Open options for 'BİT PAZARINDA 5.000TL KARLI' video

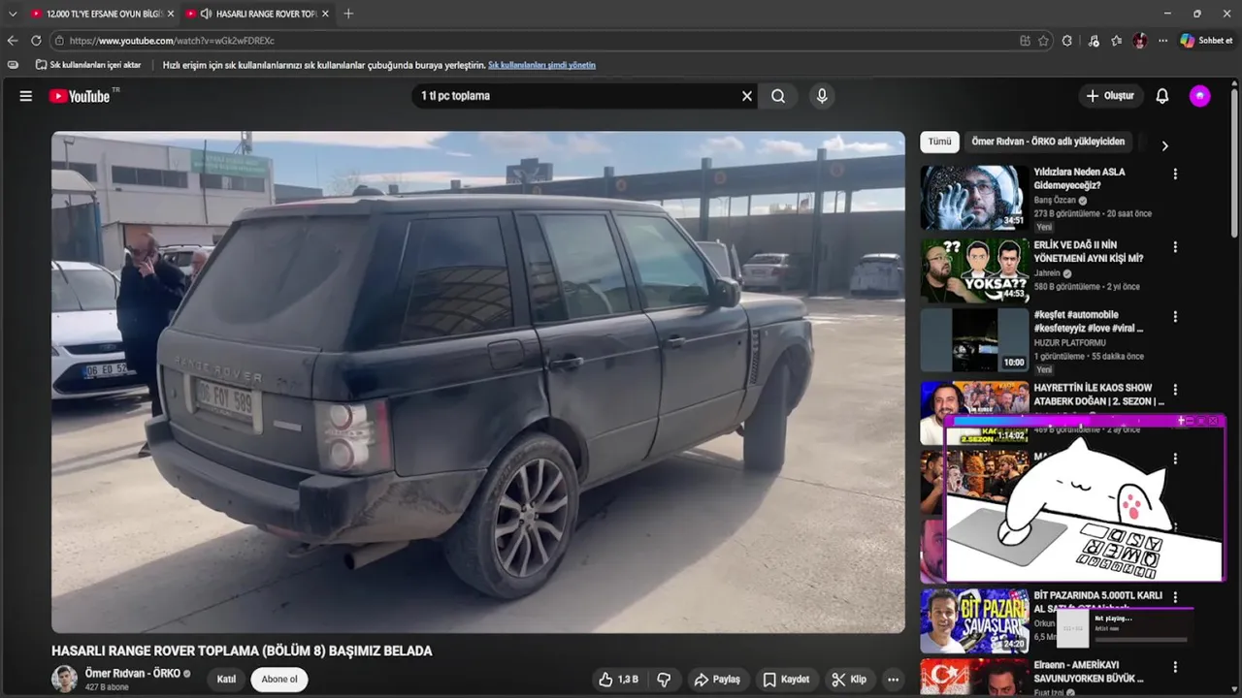[x=1175, y=597]
